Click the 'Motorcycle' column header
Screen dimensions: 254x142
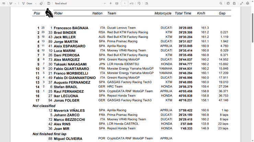(163, 13)
